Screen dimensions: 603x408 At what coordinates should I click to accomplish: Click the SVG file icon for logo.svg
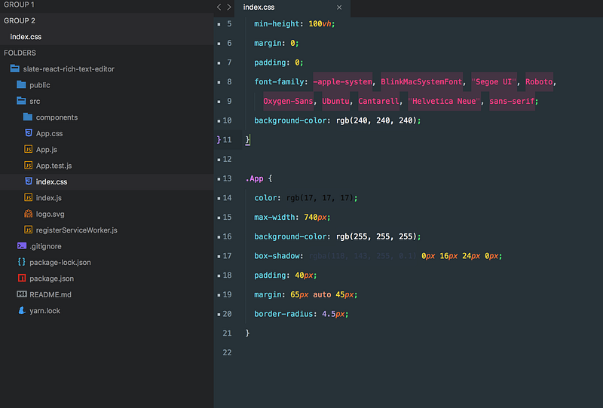pyautogui.click(x=28, y=214)
